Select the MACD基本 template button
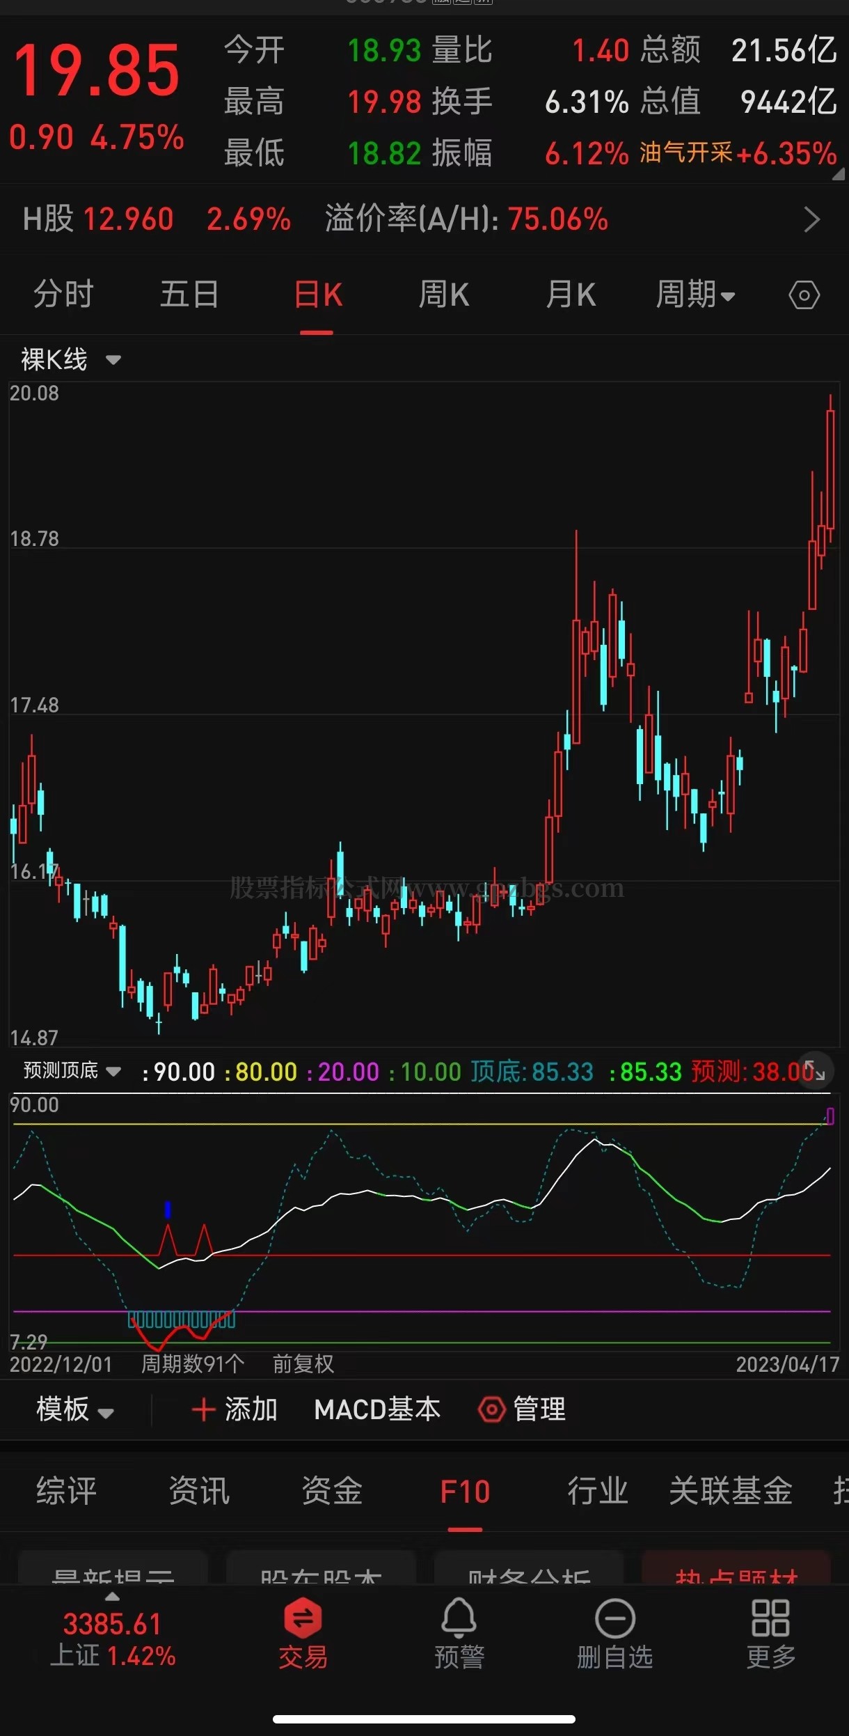This screenshot has width=849, height=1736. [377, 1410]
